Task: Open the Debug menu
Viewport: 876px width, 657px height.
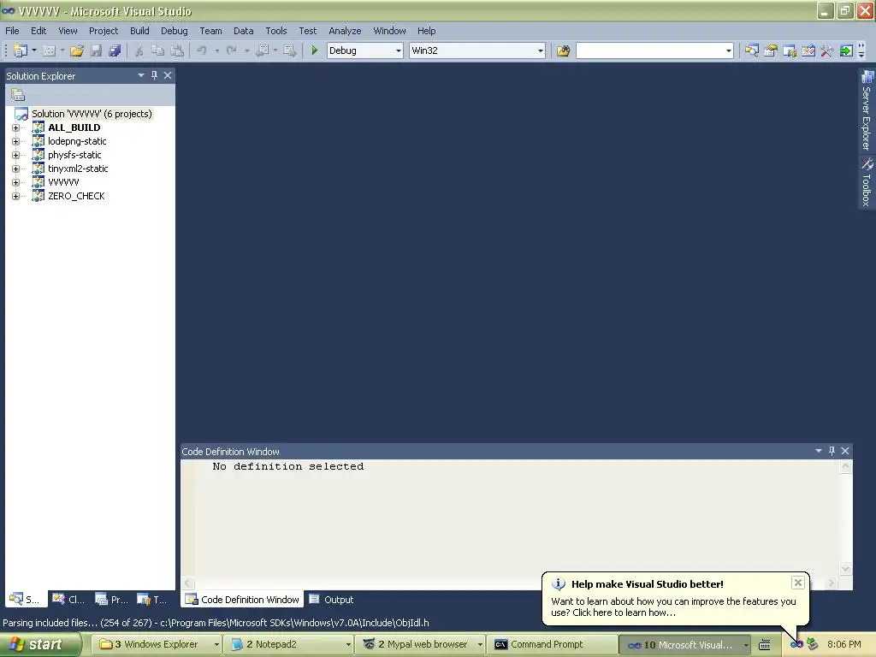Action: [175, 31]
